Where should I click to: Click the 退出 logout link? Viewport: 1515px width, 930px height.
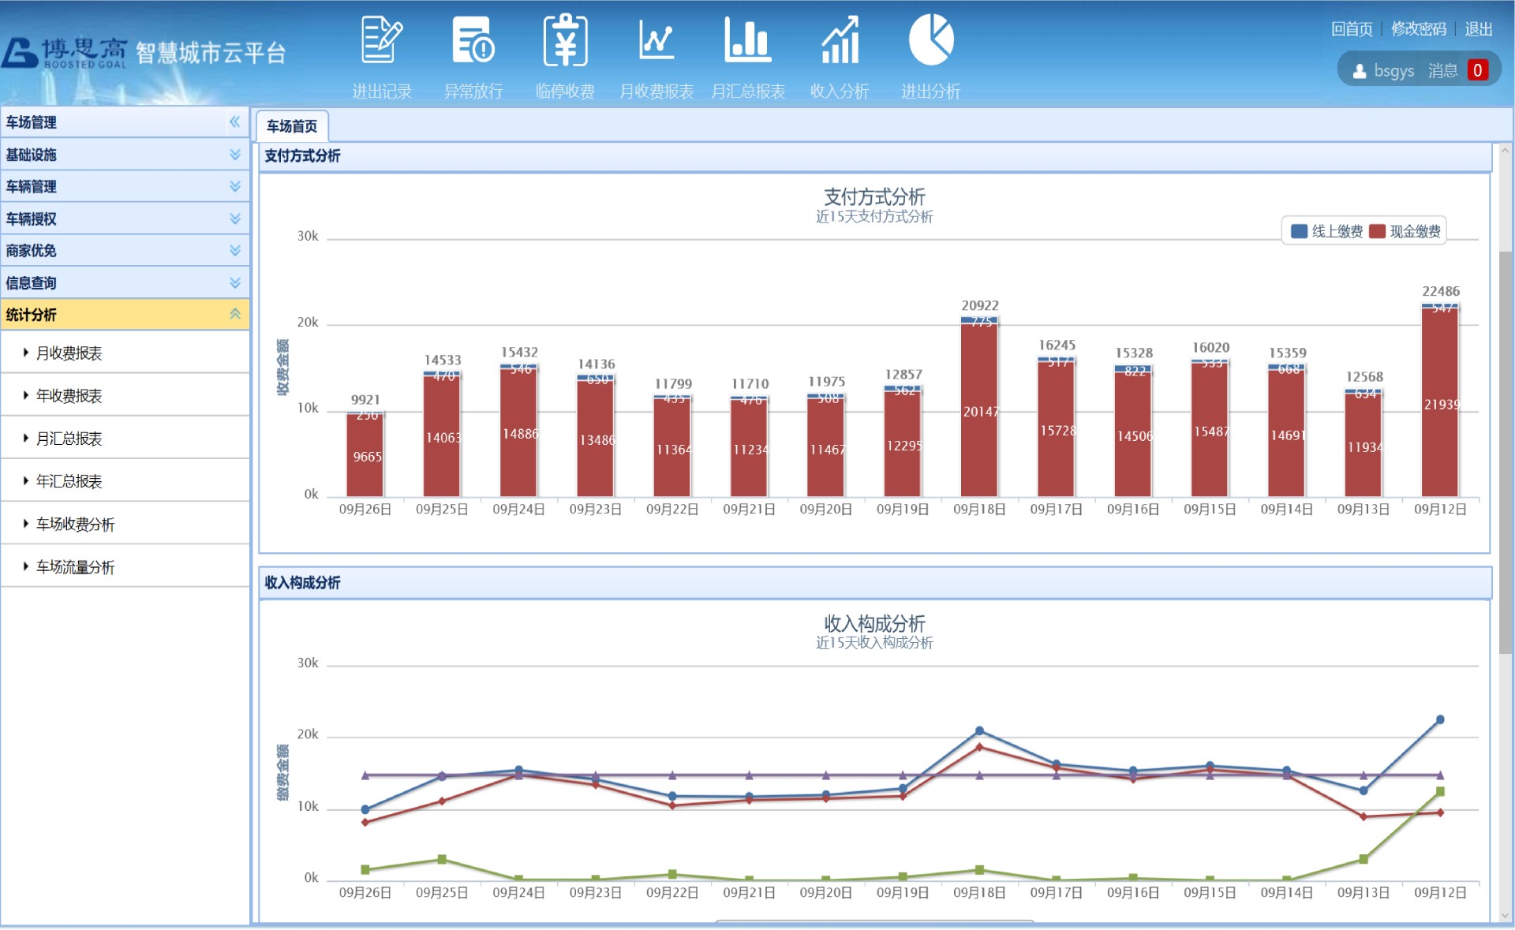[1478, 29]
